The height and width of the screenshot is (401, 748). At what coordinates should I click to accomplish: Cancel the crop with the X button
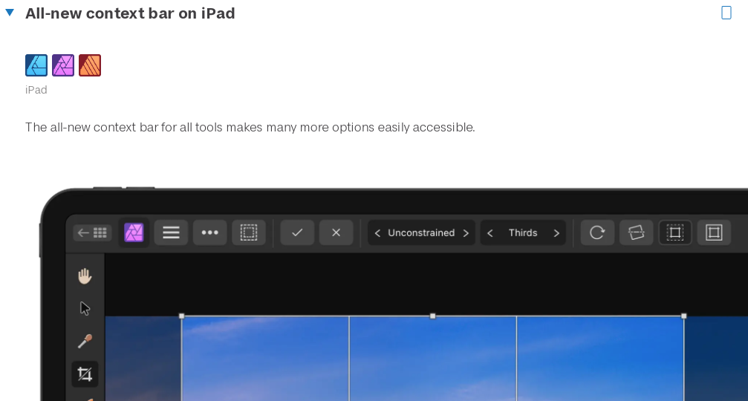point(336,232)
